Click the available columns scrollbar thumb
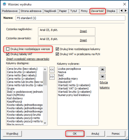This screenshot has height=140, width=129. [45, 78]
